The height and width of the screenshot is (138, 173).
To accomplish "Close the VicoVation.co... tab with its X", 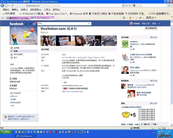I will (53, 18).
